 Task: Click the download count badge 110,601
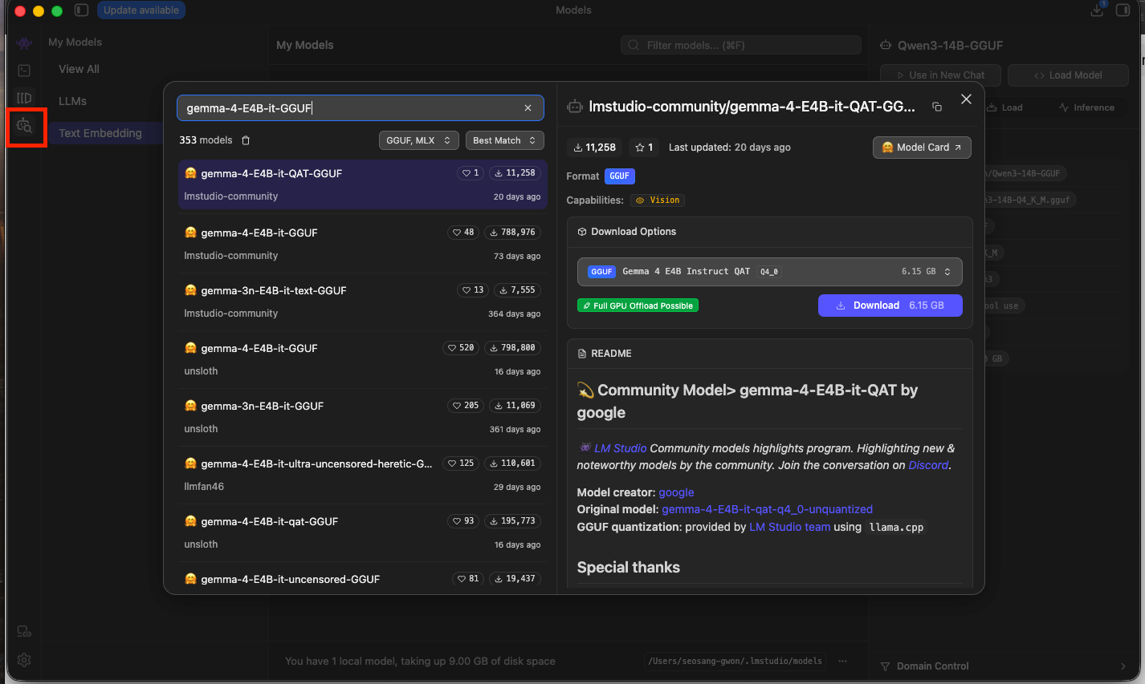[x=512, y=463]
